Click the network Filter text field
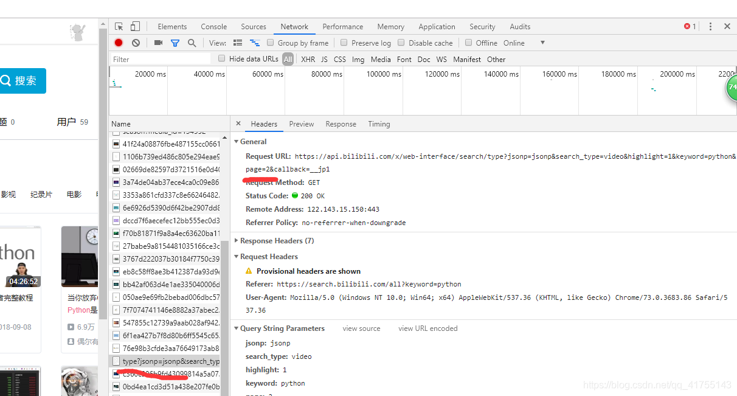Screen dimensions: 737x396 161,59
